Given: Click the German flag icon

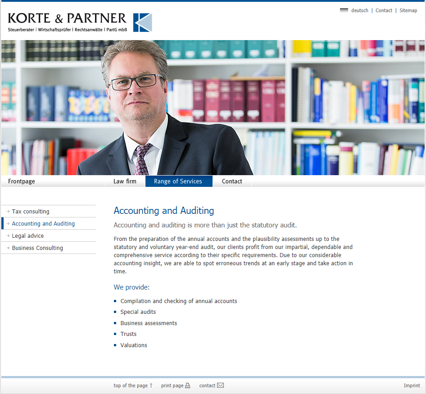Looking at the screenshot, I should (x=344, y=10).
